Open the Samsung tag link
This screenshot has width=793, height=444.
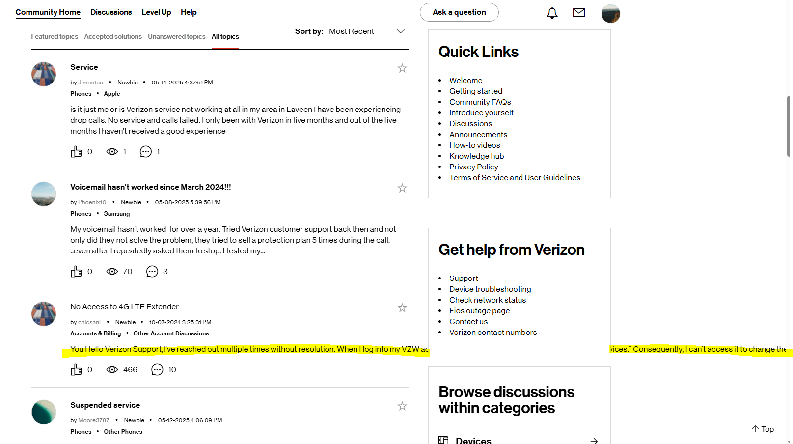pos(117,214)
